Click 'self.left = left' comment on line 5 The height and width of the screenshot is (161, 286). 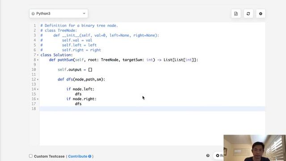[x=79, y=45]
